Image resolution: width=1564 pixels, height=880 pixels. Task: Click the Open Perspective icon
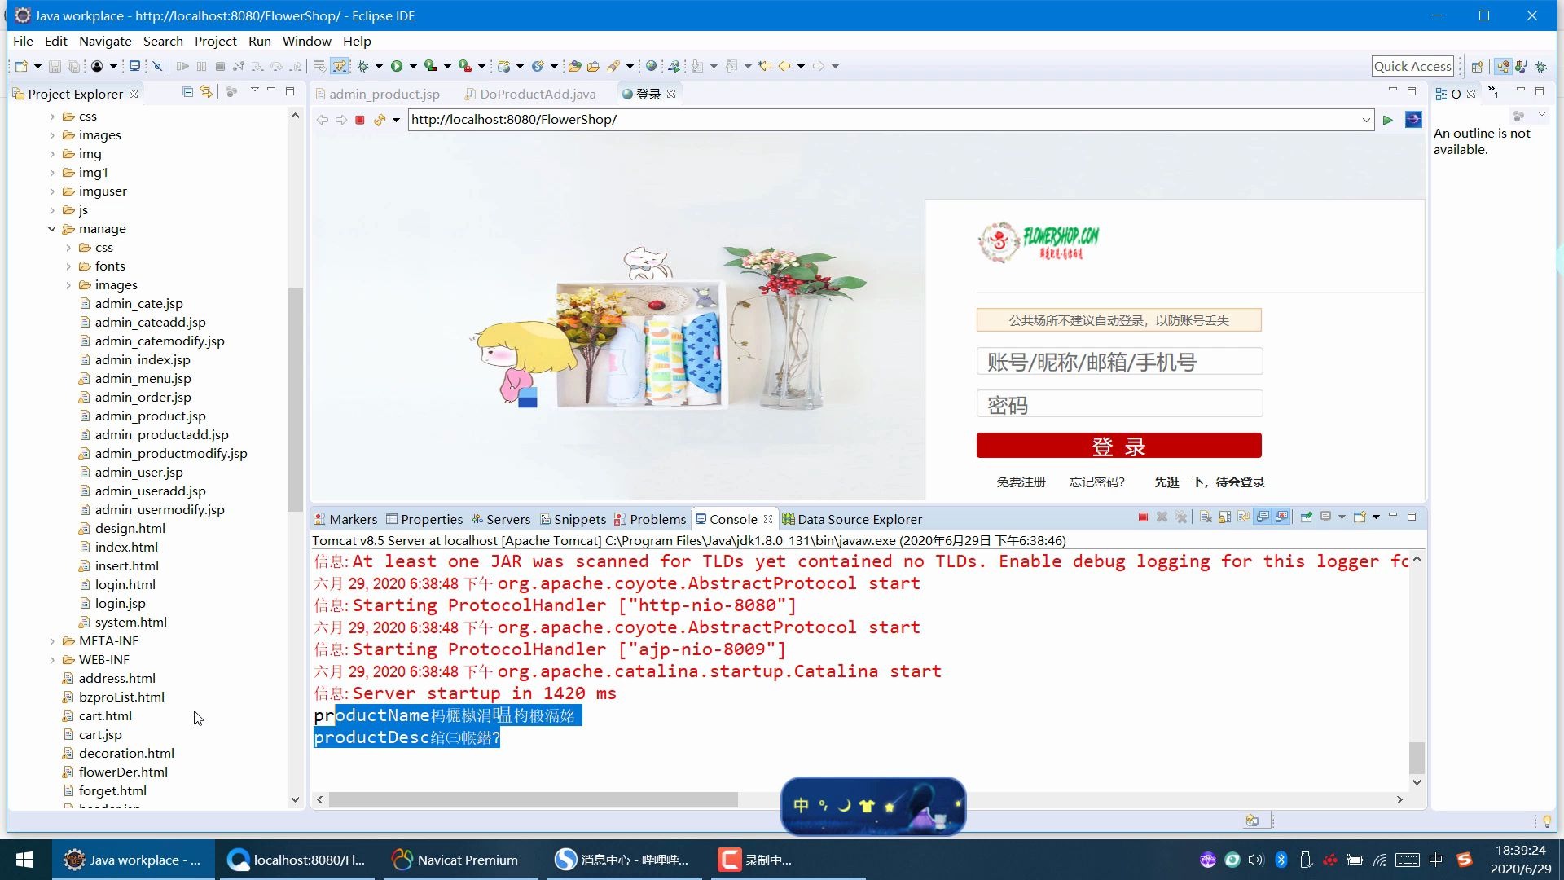click(x=1480, y=67)
